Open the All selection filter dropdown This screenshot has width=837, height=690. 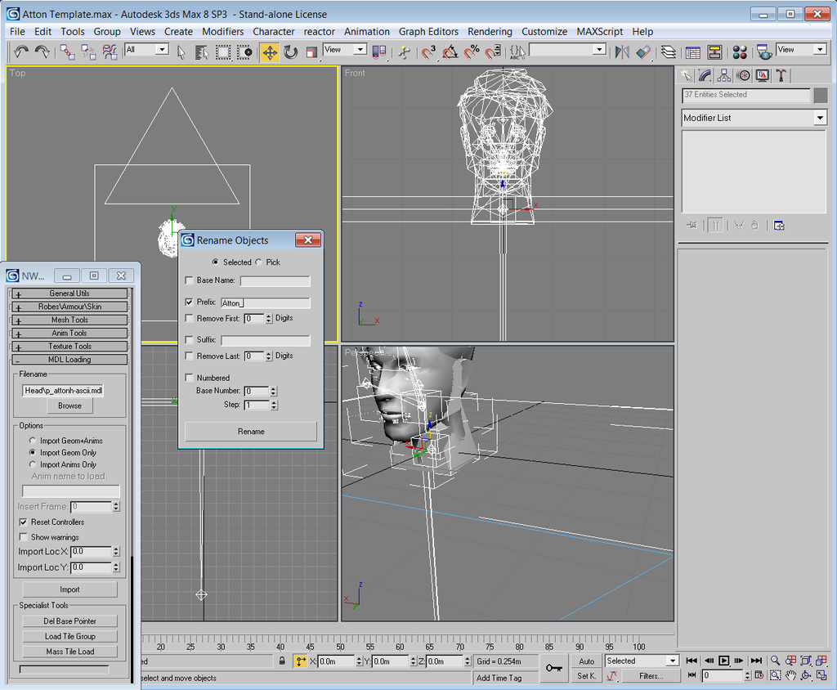click(x=147, y=50)
